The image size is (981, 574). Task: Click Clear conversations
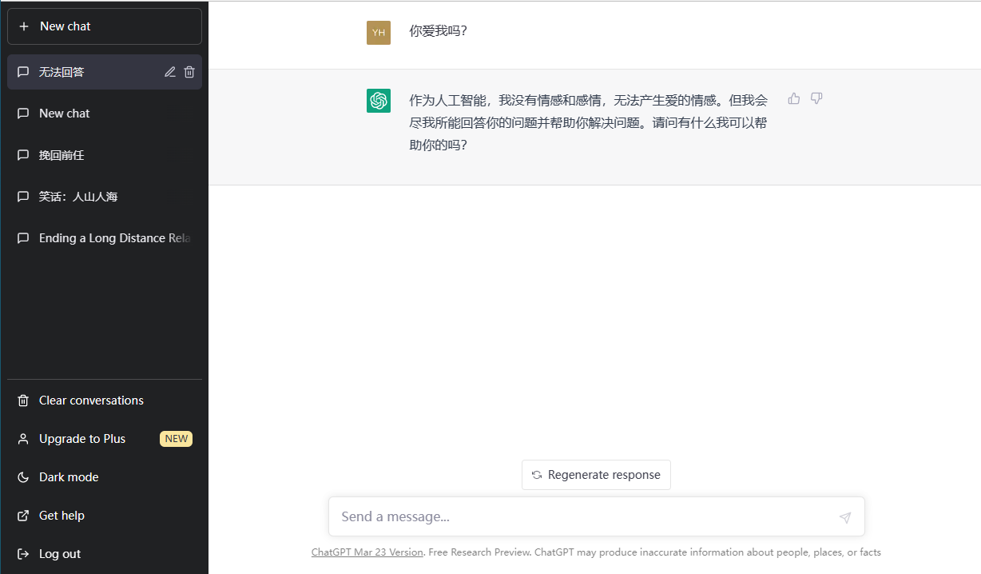pyautogui.click(x=91, y=401)
